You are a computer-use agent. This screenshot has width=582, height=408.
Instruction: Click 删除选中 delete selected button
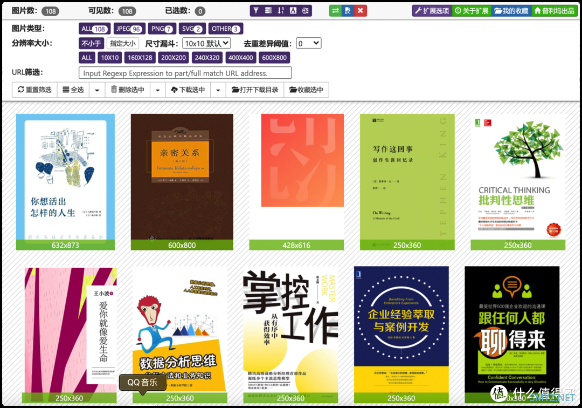coord(128,90)
